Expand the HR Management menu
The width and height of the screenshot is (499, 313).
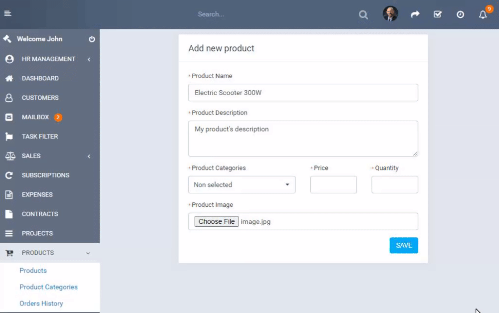tap(49, 59)
